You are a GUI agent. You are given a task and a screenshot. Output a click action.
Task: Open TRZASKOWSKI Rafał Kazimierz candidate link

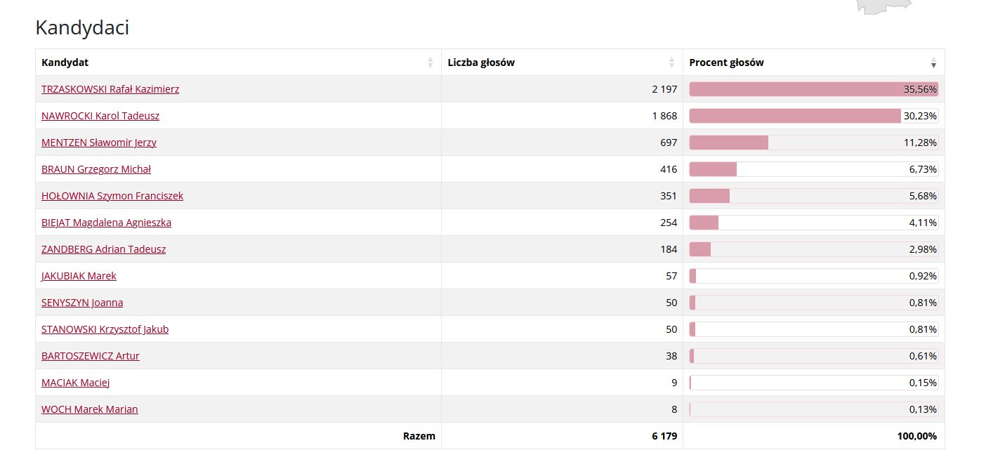click(x=110, y=89)
